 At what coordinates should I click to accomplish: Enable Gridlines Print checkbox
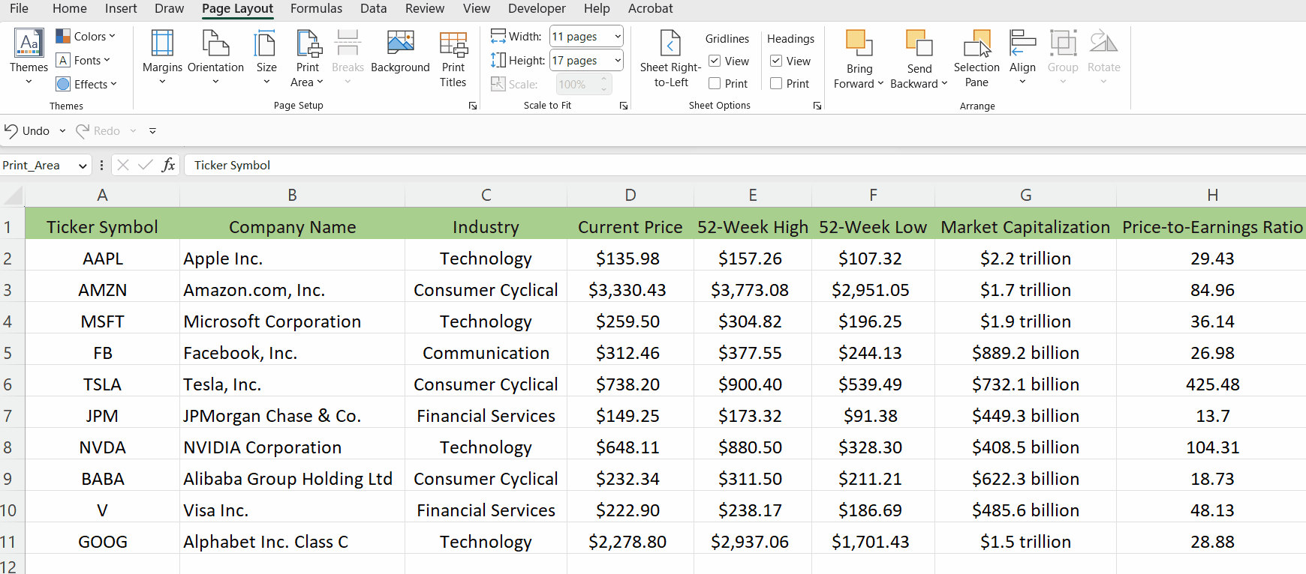point(715,83)
